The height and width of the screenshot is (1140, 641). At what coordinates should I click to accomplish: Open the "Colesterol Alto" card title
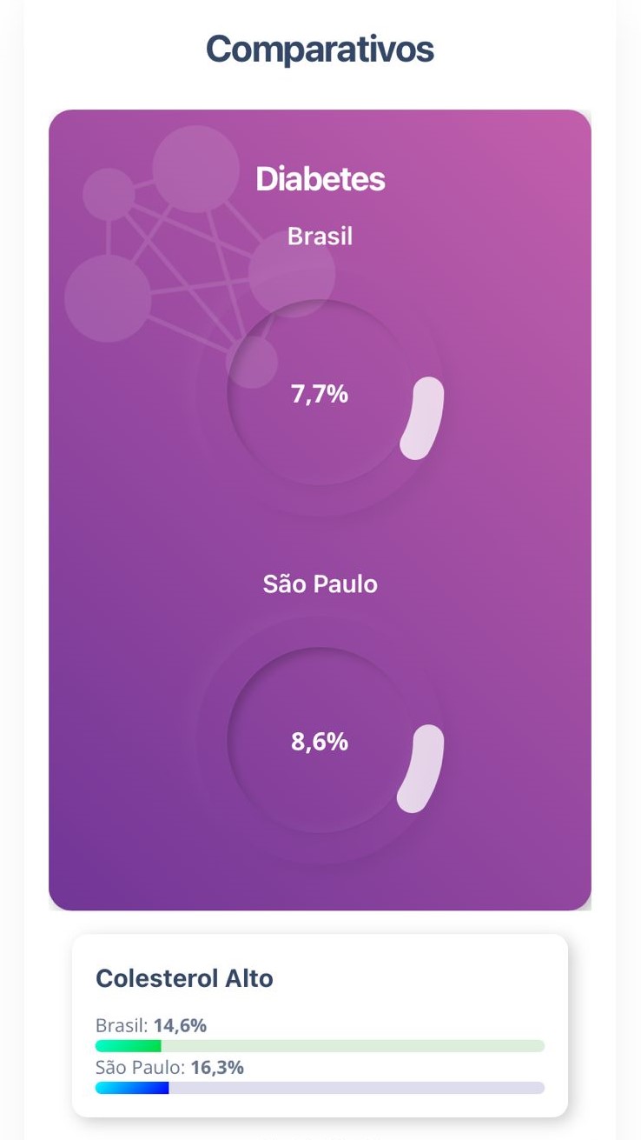pos(184,978)
